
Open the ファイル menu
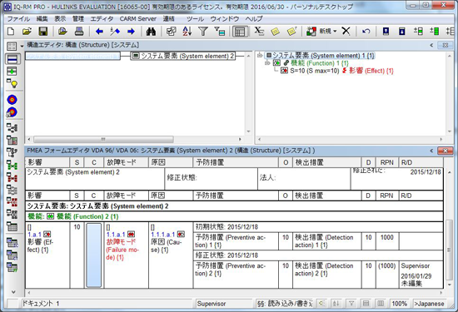tap(18, 19)
